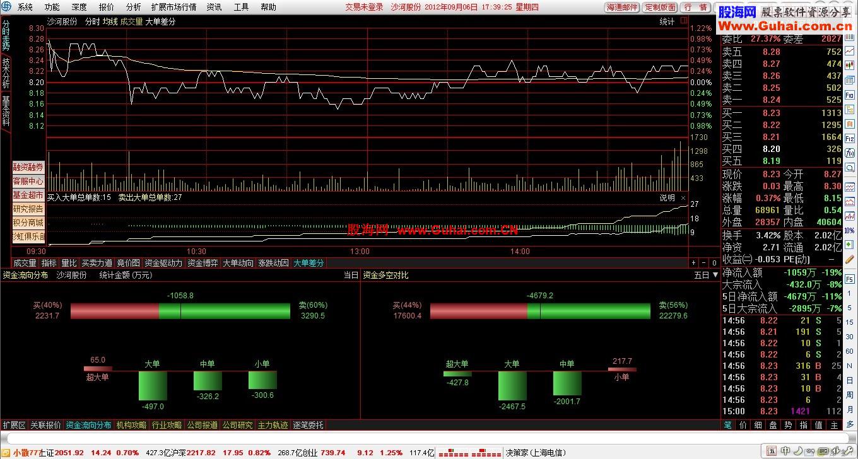Switch to the 大单动向 indicator tab
This screenshot has height=459, width=858.
pyautogui.click(x=238, y=263)
